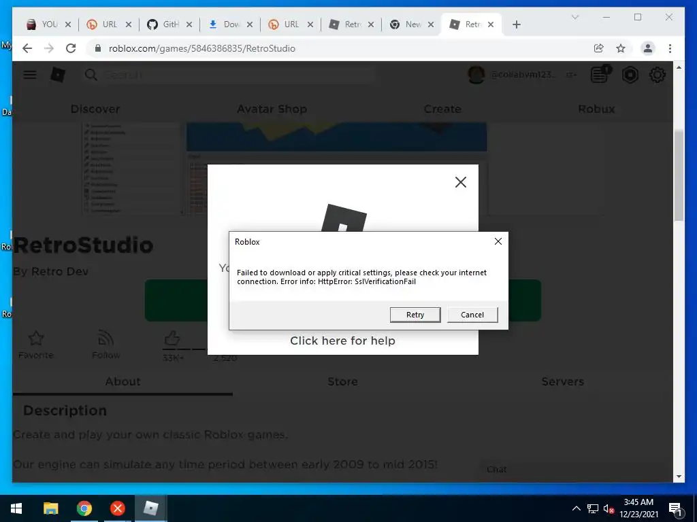This screenshot has height=522, width=697.
Task: Open the taskbar clock and date
Action: click(x=638, y=508)
